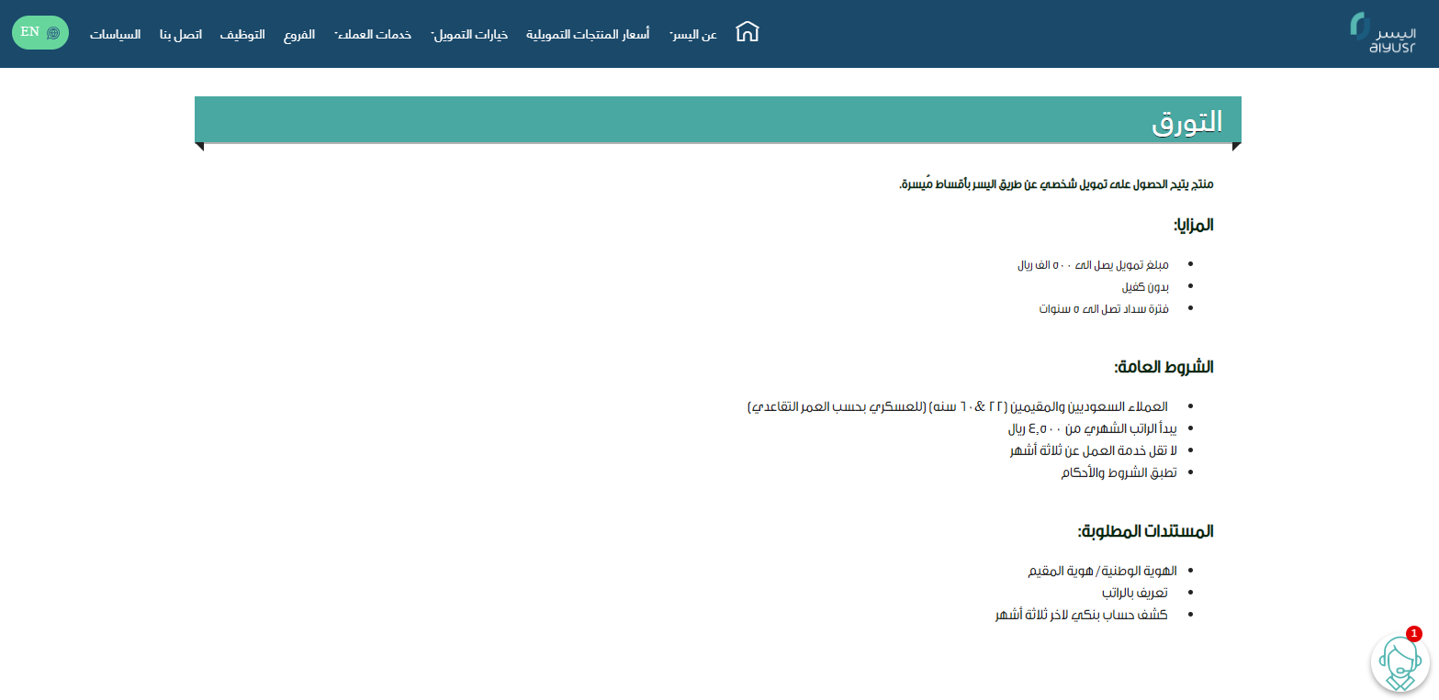Open the الفروع menu item
1439x700 pixels.
(299, 35)
